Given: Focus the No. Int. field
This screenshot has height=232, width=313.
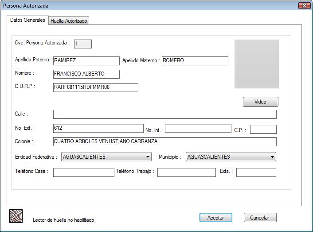Looking at the screenshot, I should click(x=198, y=129).
